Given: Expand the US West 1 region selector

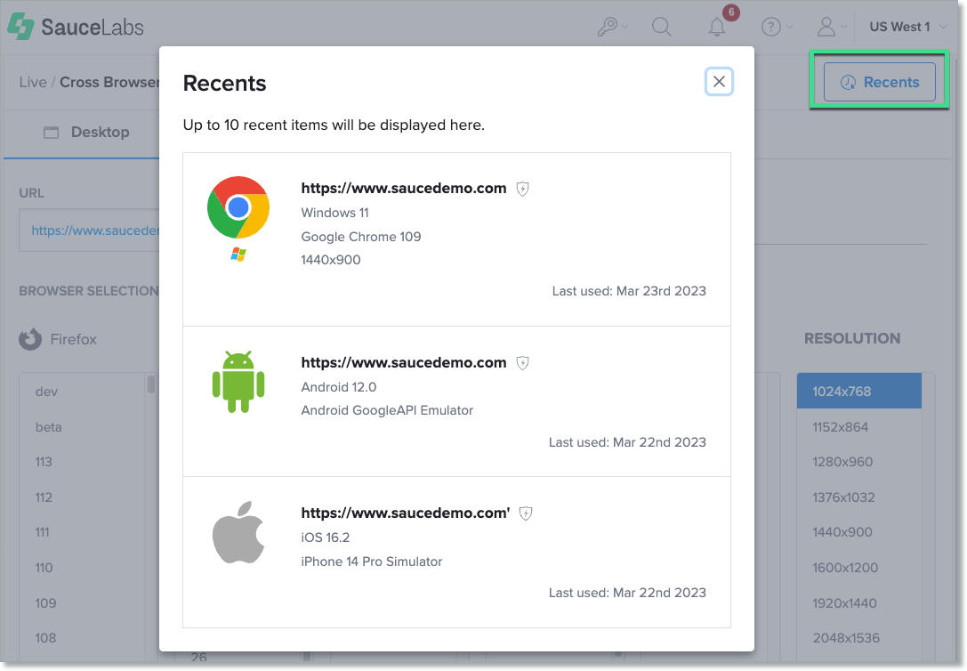Looking at the screenshot, I should 907,28.
